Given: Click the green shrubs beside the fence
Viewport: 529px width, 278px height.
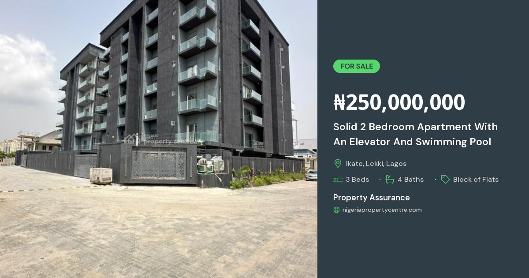Looking at the screenshot, I should (264, 177).
